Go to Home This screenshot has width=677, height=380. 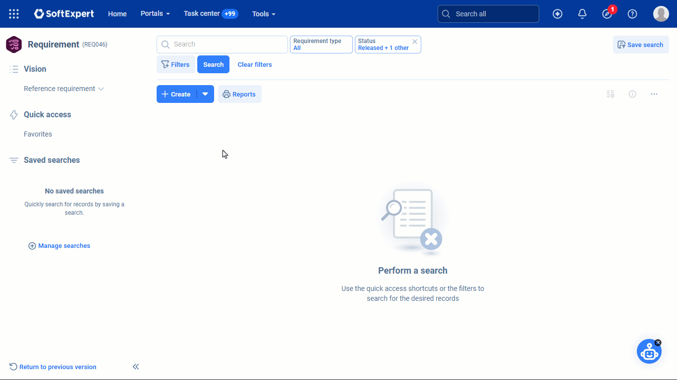tap(117, 14)
